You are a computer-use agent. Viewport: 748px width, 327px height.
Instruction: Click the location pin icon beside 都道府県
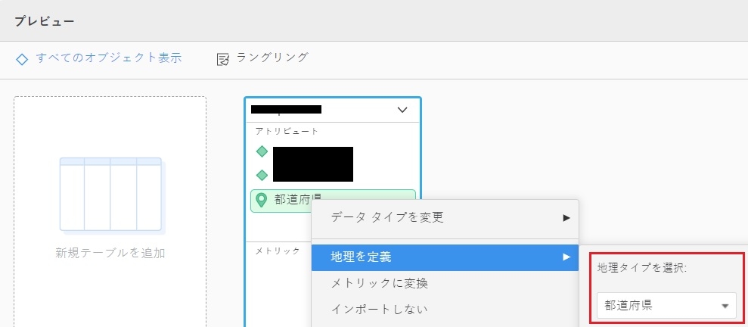(262, 200)
